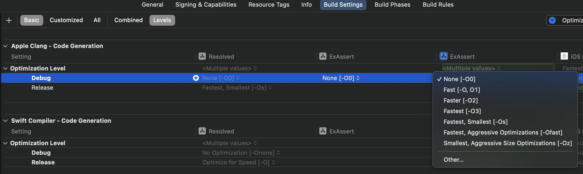Viewport: 583px width, 174px height.
Task: Click the plus add build setting icon
Action: point(9,20)
